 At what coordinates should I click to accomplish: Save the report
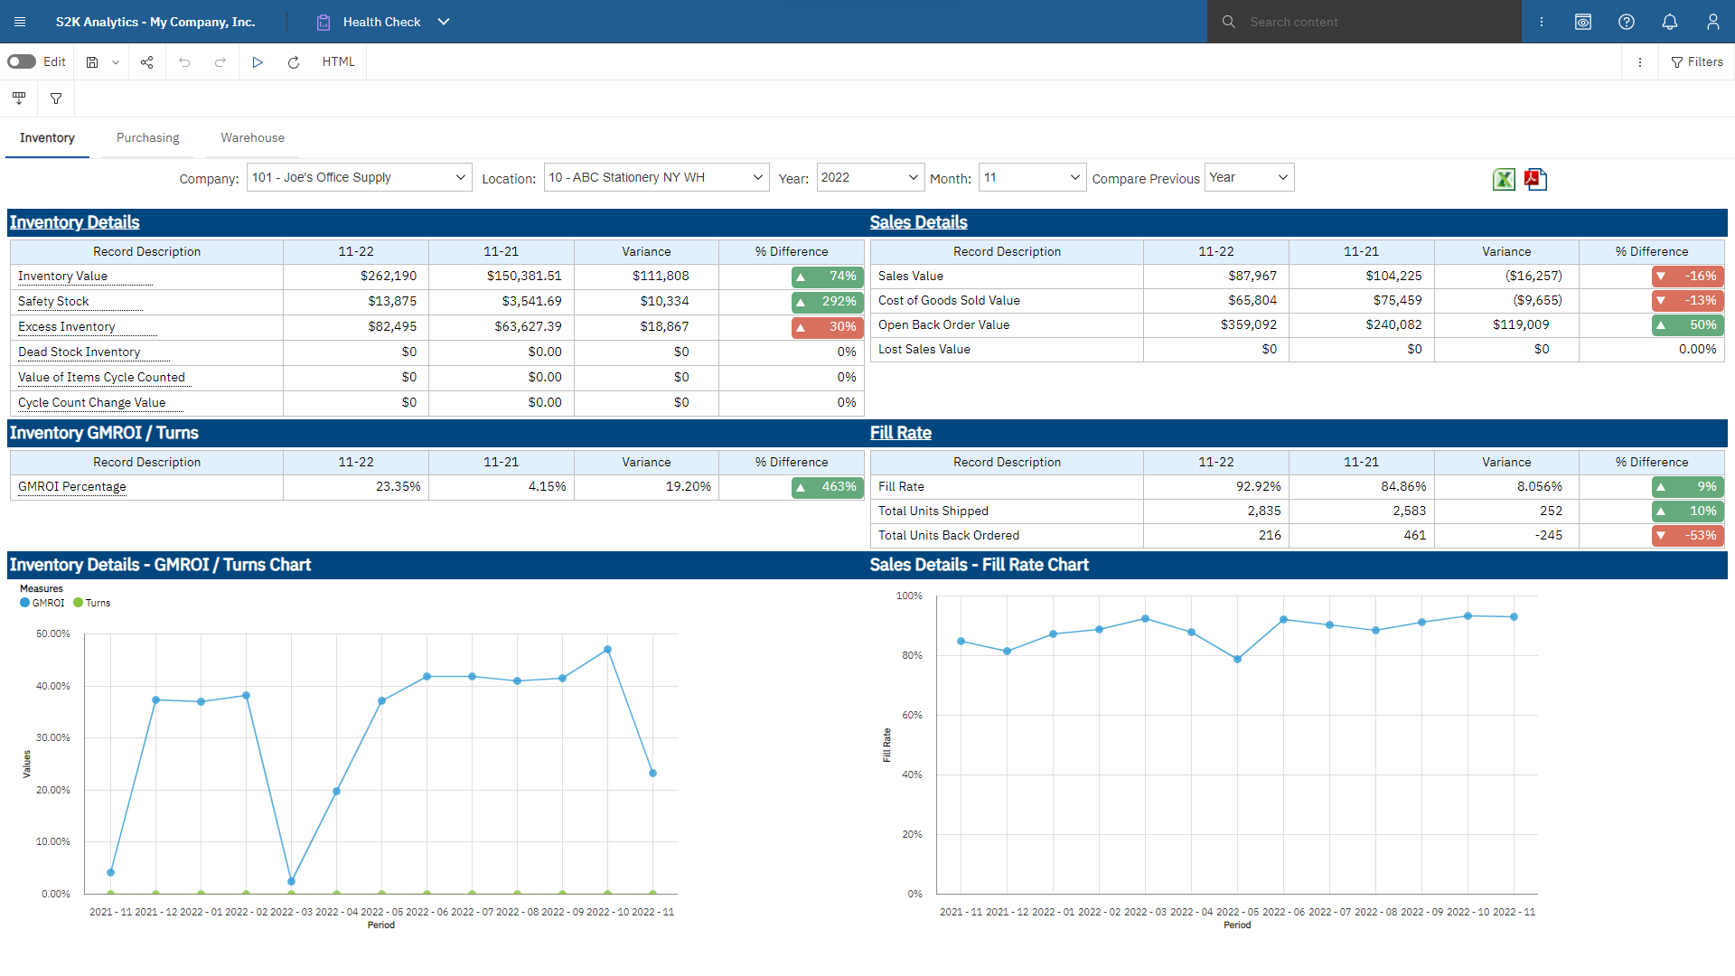coord(91,61)
